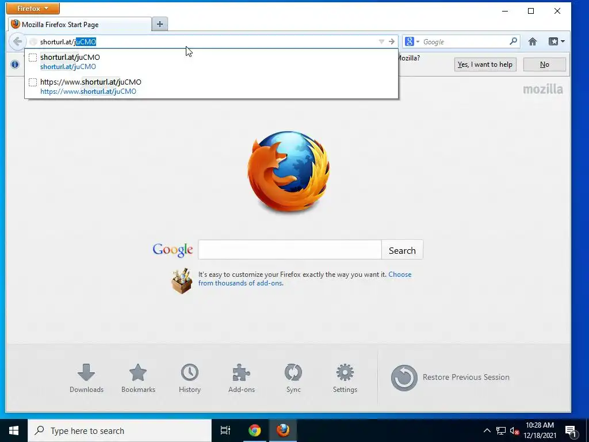The height and width of the screenshot is (442, 589).
Task: Open Settings gear launcher
Action: tap(345, 378)
